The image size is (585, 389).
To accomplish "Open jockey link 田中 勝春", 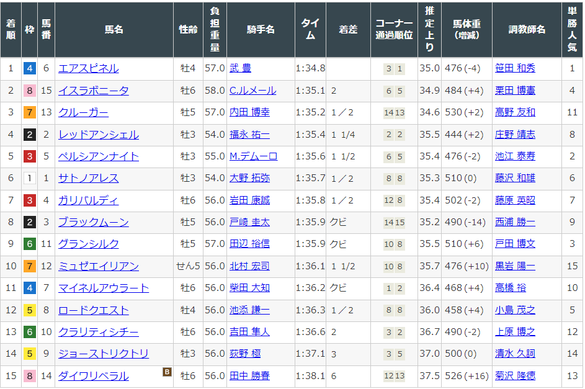I will tap(249, 376).
